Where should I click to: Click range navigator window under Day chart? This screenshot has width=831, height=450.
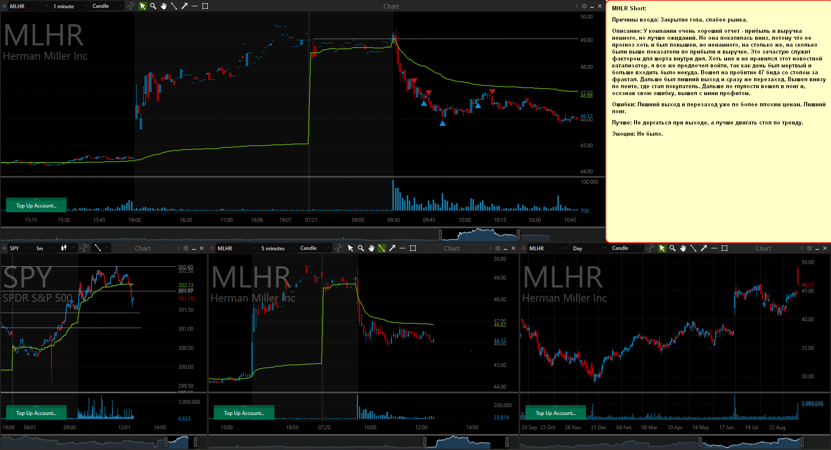(751, 442)
